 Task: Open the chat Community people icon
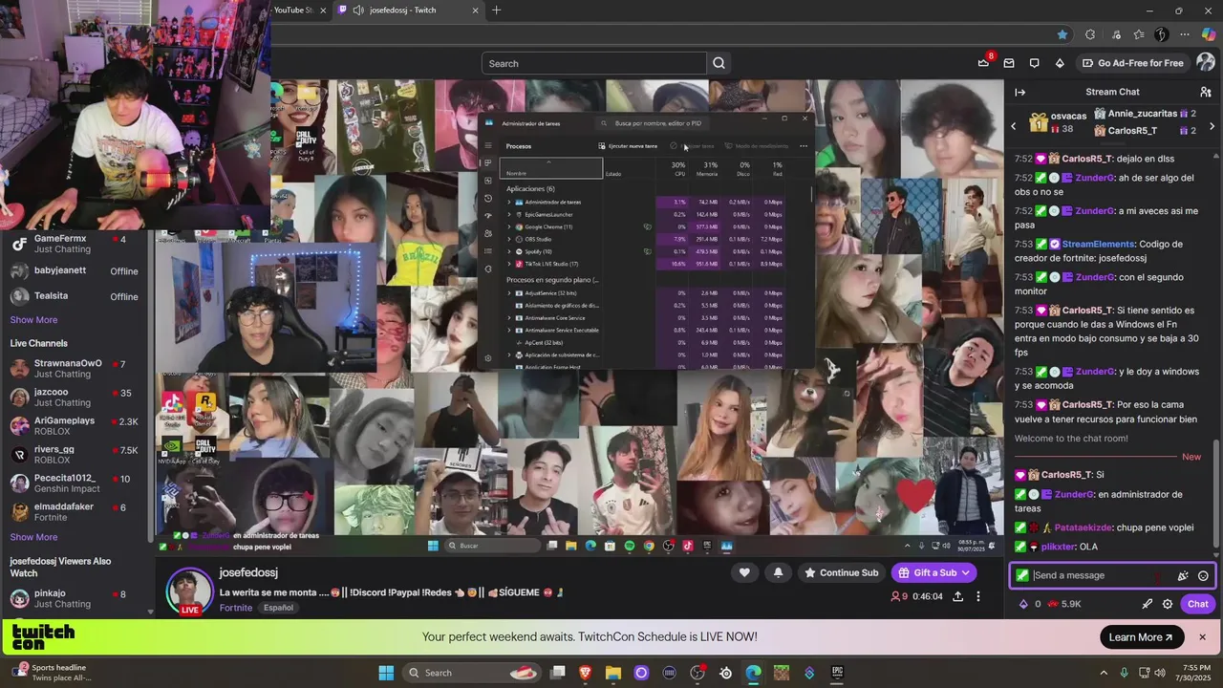(x=1206, y=92)
